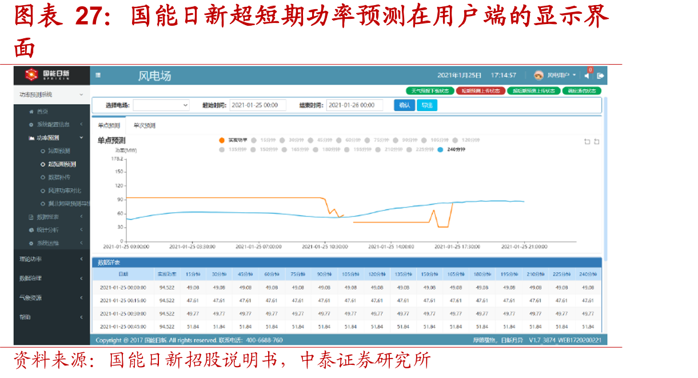The width and height of the screenshot is (698, 378).
Task: Toggle the 30分钟 legend series
Action: (293, 140)
